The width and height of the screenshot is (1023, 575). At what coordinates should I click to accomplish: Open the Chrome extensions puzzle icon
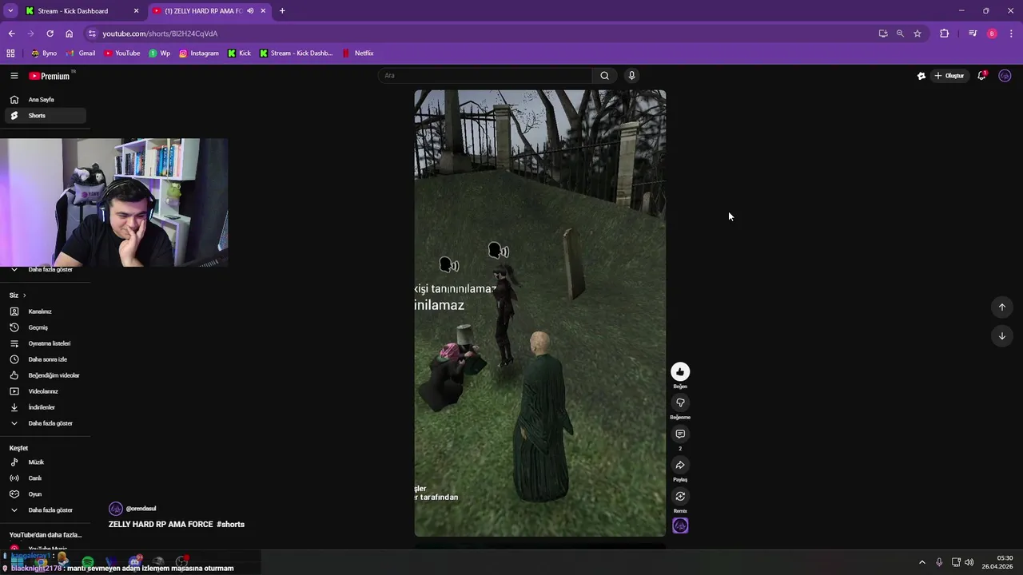(x=945, y=34)
